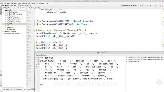Open the TODO tool window
This screenshot has width=164, height=92.
click(6, 89)
